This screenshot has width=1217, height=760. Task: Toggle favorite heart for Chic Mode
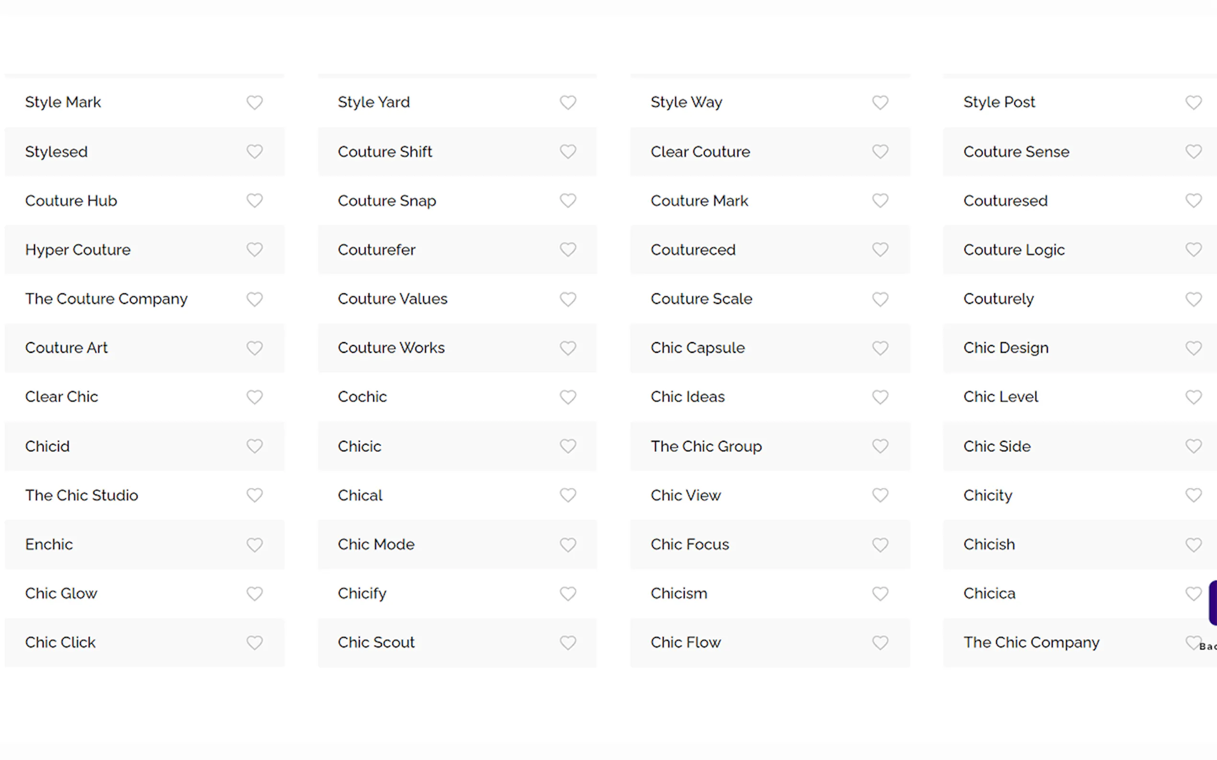pos(567,545)
